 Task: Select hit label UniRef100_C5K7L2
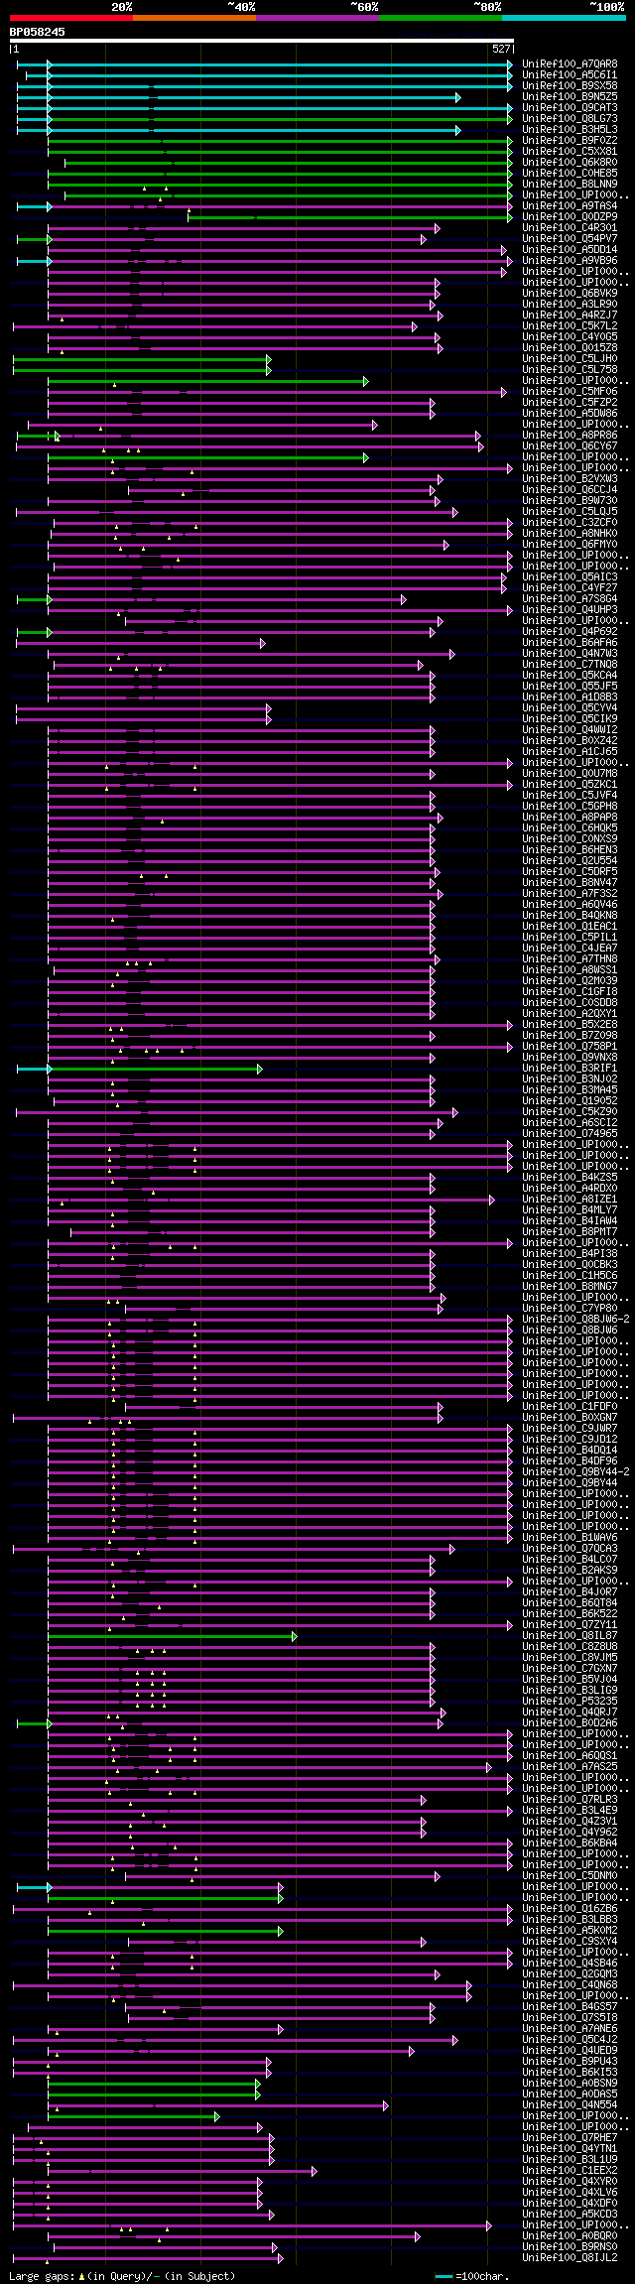tap(570, 325)
